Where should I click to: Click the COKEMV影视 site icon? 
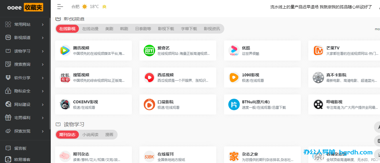tap(65, 104)
